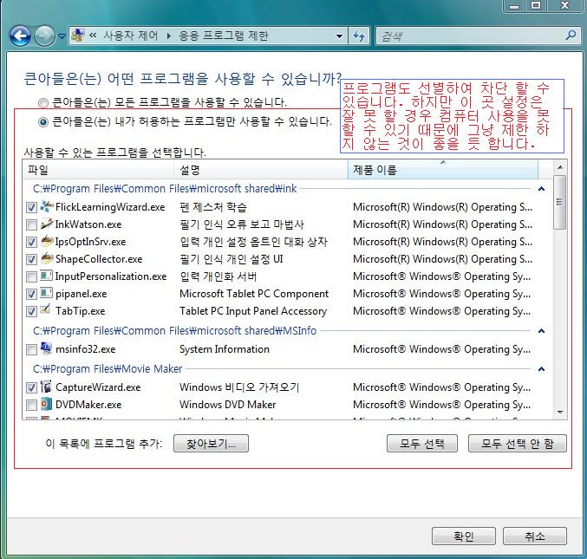Open the breadcrumb arrow after 사용자 제어

(x=169, y=36)
